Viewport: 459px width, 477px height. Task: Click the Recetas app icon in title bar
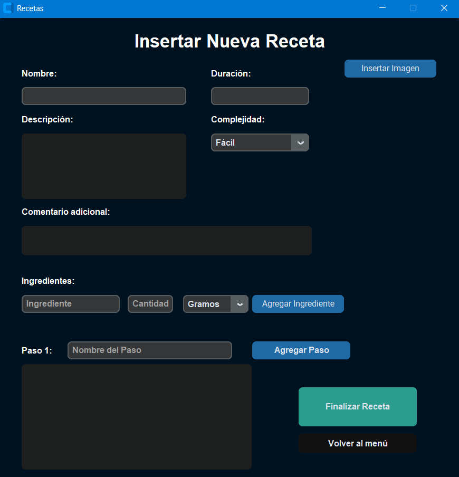pos(7,8)
